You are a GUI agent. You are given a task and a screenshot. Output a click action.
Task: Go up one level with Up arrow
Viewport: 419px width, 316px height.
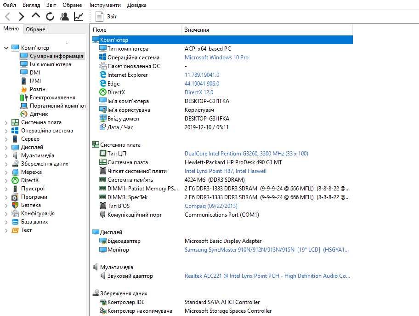click(35, 16)
